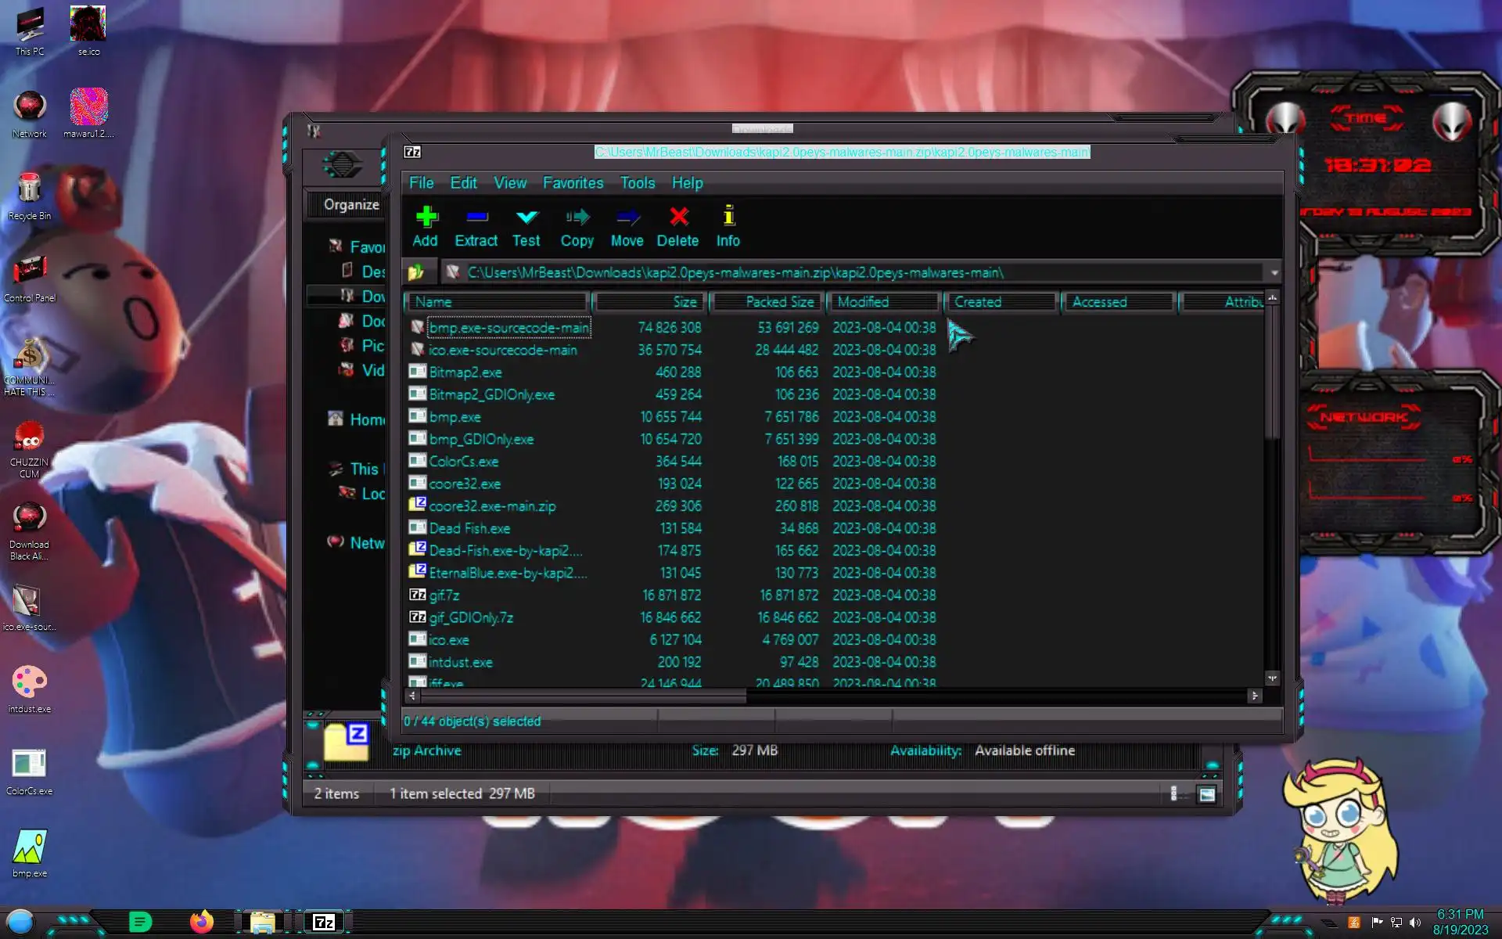Select the coore32.exe-main.zip file
Viewport: 1502px width, 939px height.
[492, 506]
